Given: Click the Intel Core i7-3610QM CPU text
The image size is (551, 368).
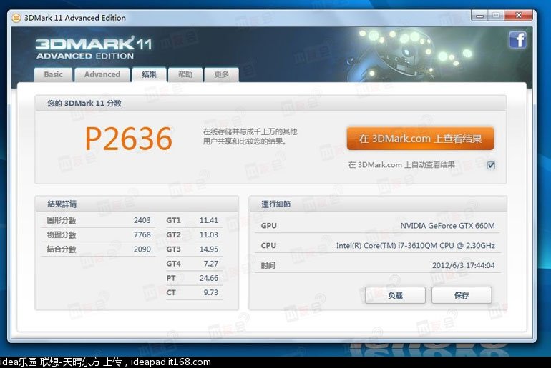Looking at the screenshot, I should [415, 246].
